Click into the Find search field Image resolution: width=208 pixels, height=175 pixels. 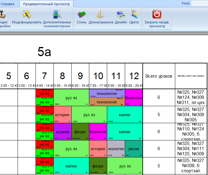point(199,4)
